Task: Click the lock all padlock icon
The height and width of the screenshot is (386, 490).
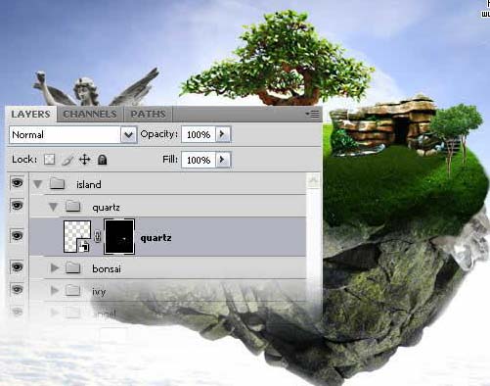Action: click(x=103, y=160)
